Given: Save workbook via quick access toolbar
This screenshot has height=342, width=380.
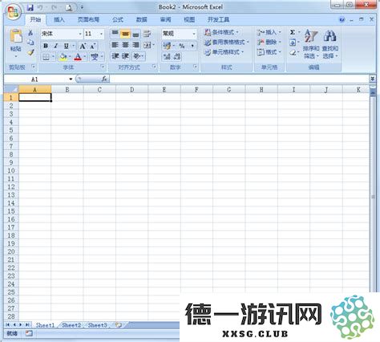Looking at the screenshot, I should [x=30, y=7].
